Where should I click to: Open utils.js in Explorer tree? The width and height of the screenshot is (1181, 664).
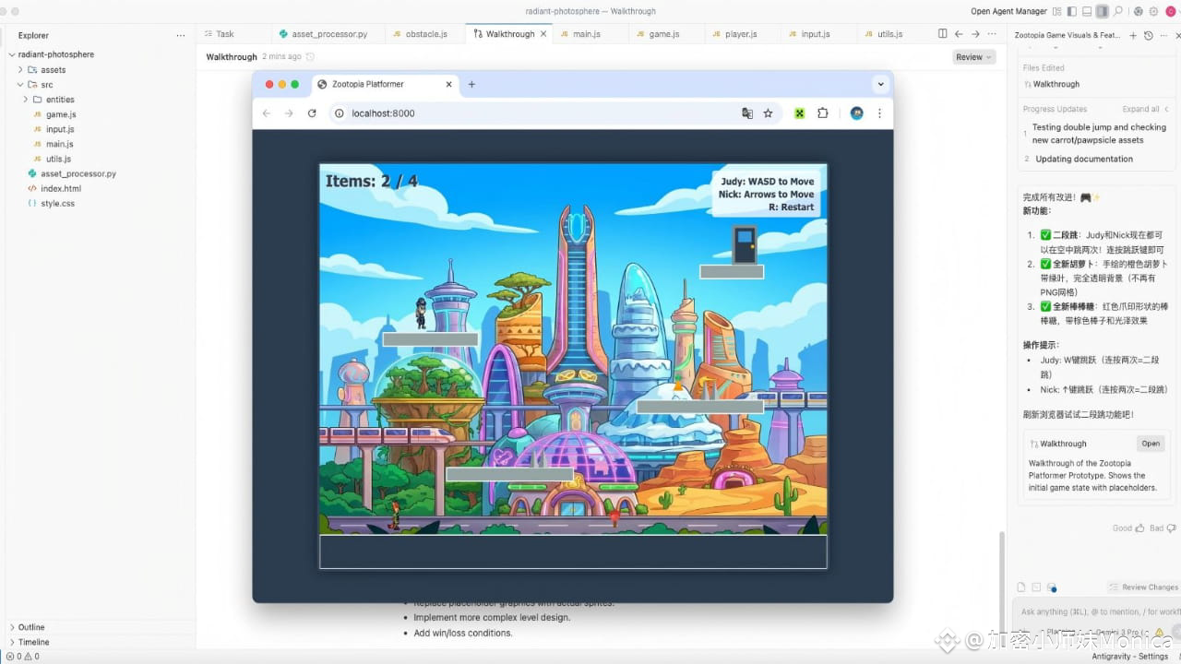(x=58, y=159)
